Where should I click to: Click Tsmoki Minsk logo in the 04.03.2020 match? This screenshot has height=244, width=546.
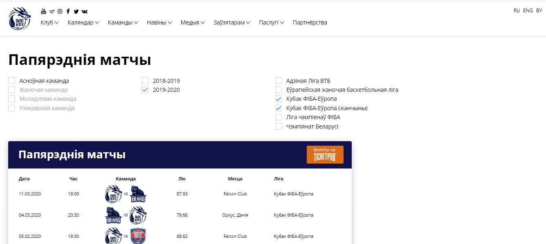point(138,215)
